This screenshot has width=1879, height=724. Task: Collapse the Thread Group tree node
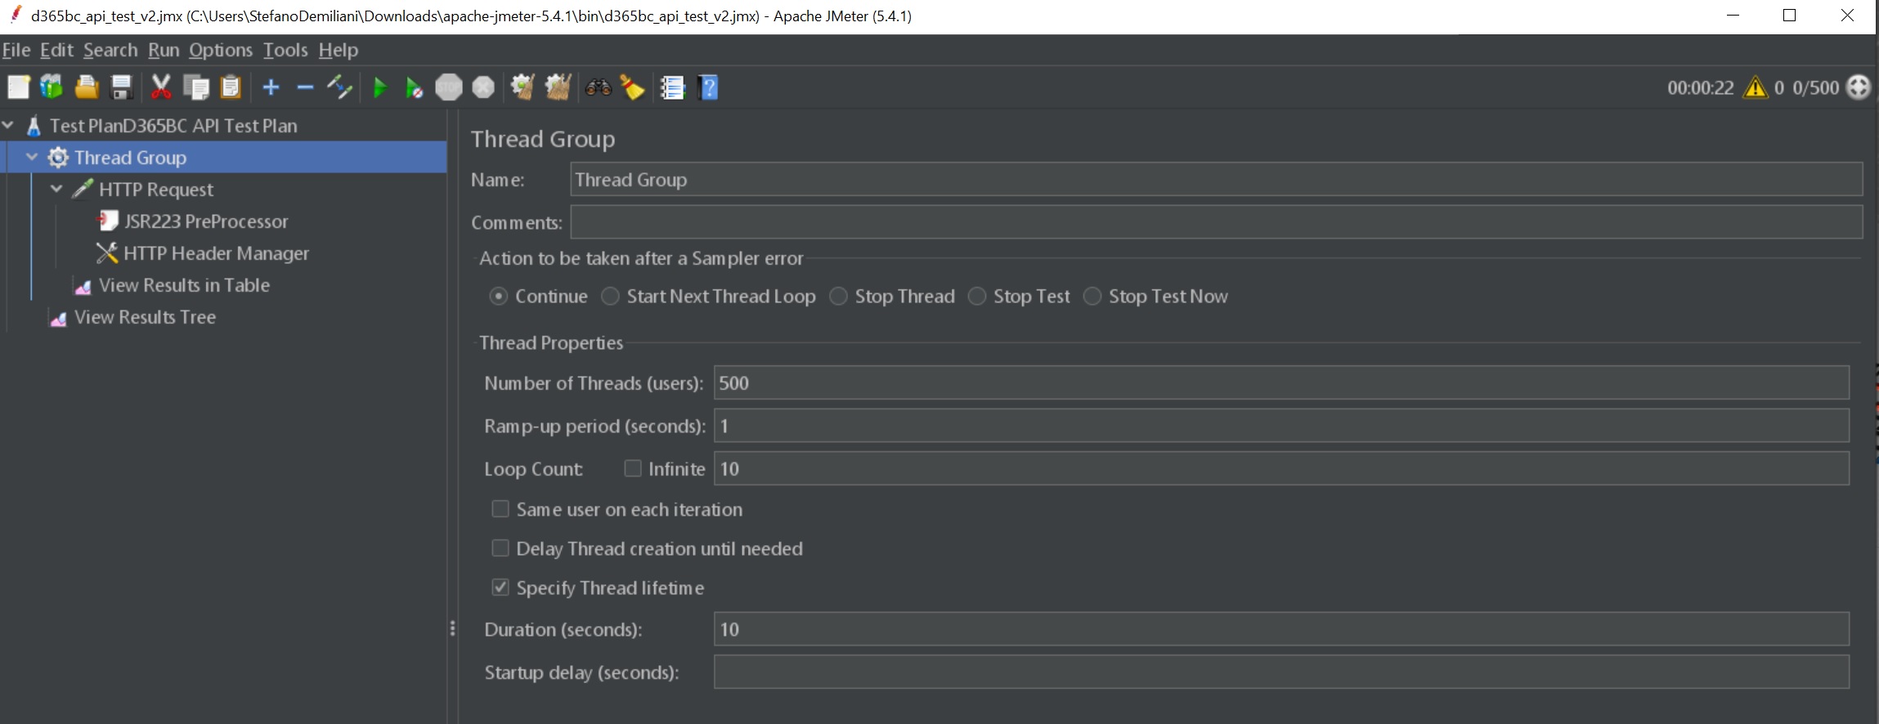click(x=32, y=157)
